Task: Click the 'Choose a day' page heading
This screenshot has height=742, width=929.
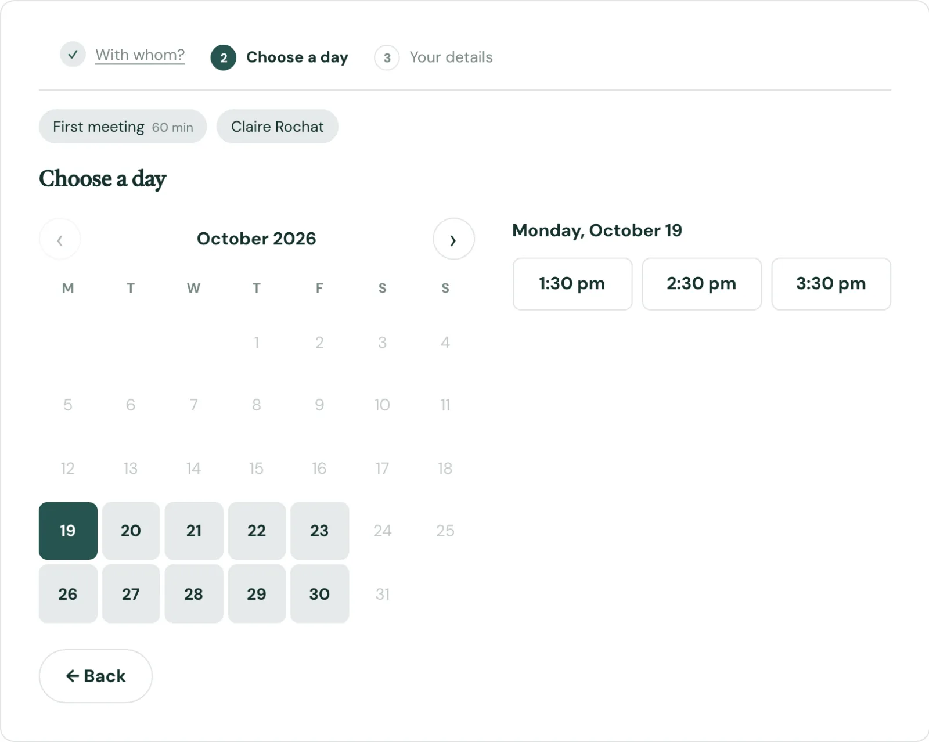Action: tap(103, 179)
